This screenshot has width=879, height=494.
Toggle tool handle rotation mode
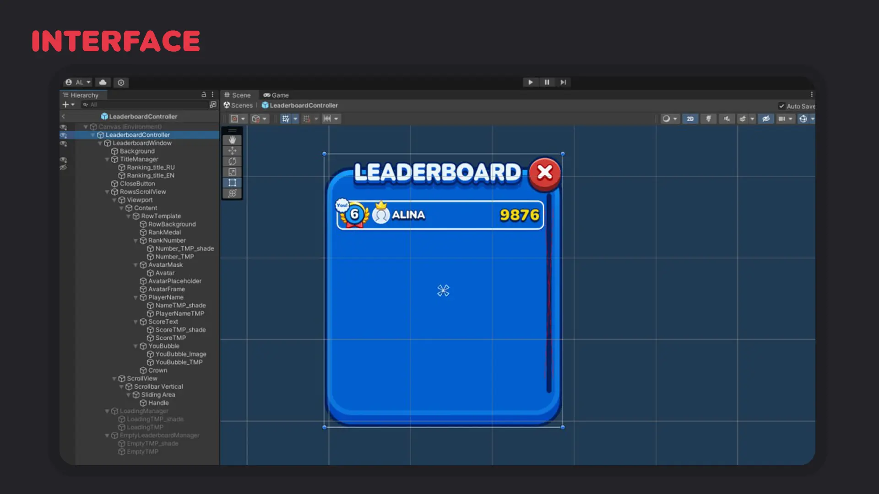pyautogui.click(x=255, y=119)
